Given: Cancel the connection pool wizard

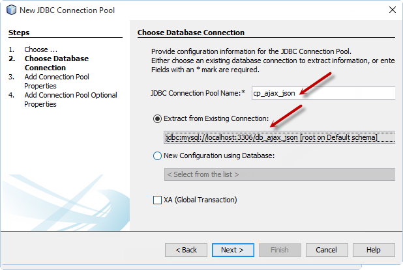Looking at the screenshot, I should tap(327, 250).
